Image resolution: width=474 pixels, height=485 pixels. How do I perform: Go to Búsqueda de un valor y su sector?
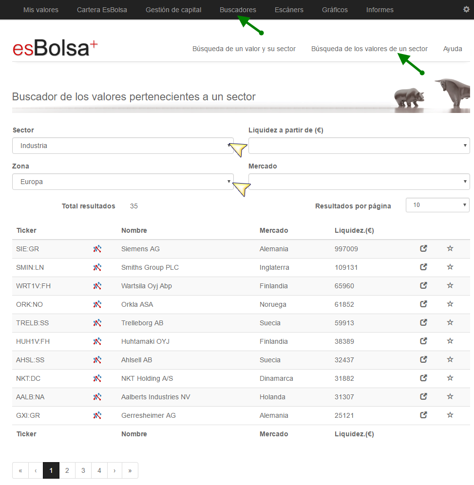244,49
